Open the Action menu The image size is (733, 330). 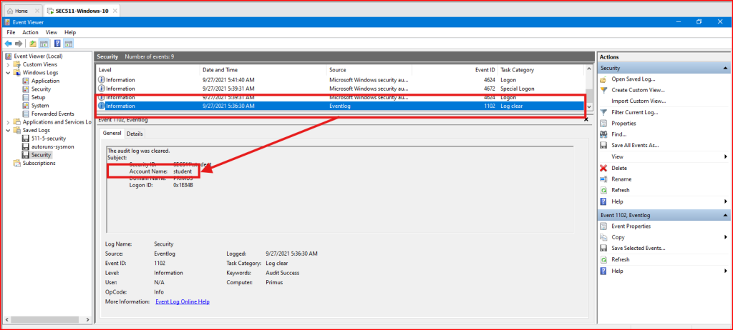[x=30, y=32]
